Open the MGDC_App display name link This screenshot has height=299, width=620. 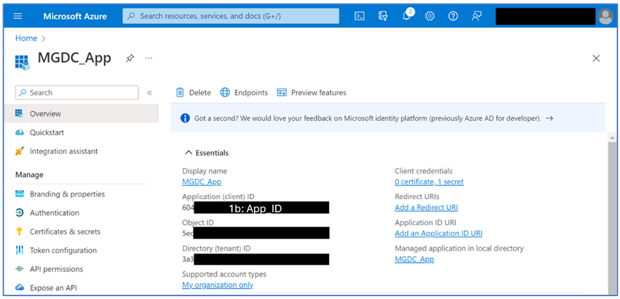[x=202, y=182]
